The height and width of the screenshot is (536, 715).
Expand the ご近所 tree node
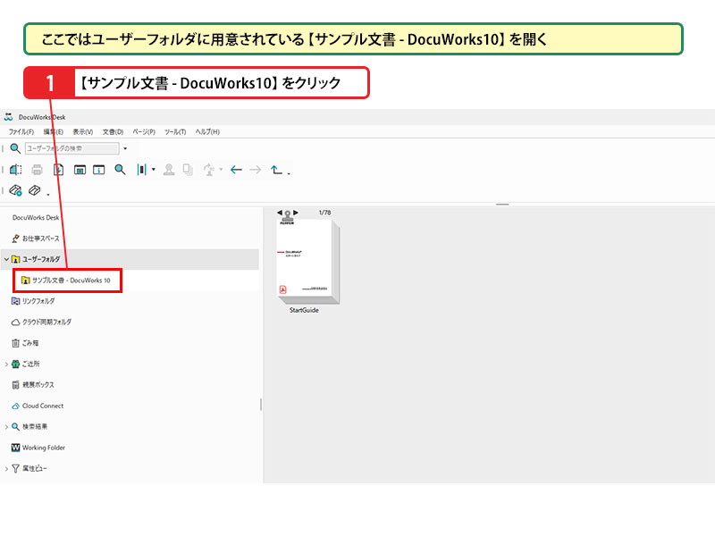click(6, 364)
